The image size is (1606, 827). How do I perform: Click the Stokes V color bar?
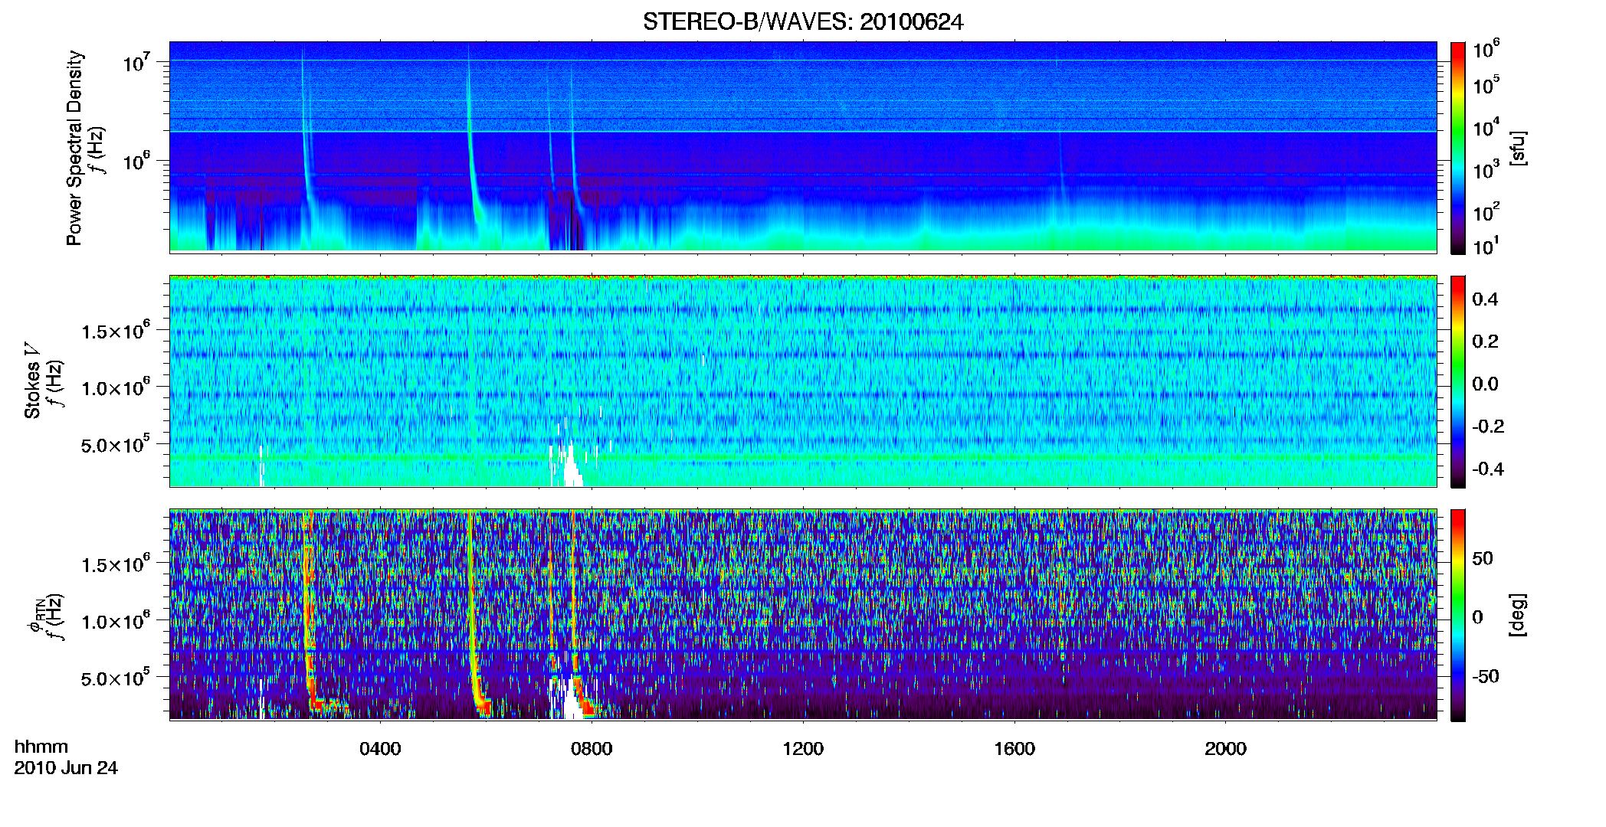tap(1458, 381)
